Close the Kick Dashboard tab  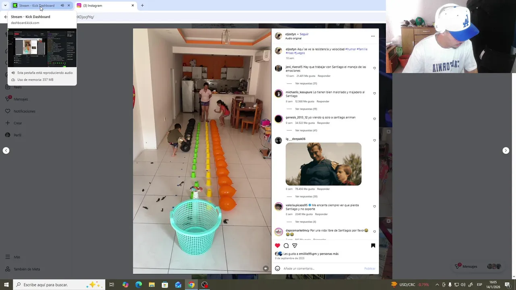pos(69,6)
